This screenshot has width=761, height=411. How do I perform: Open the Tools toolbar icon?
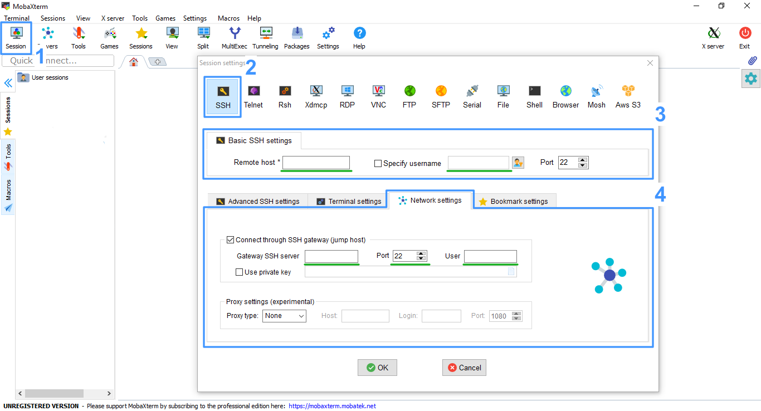click(79, 38)
